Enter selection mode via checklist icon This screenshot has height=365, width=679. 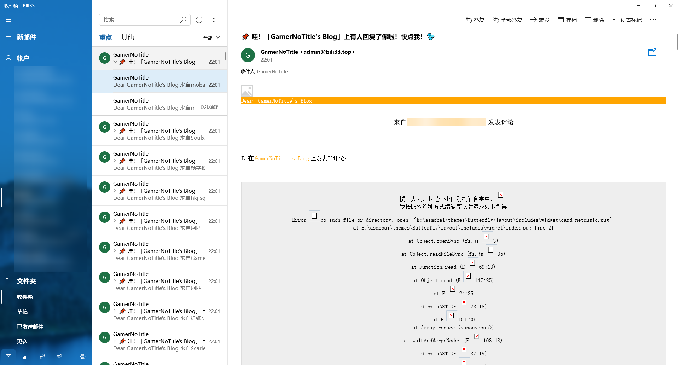pos(216,20)
